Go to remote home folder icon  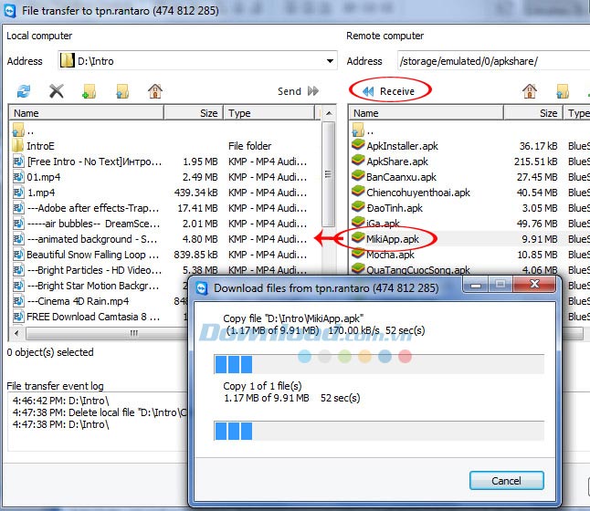530,91
